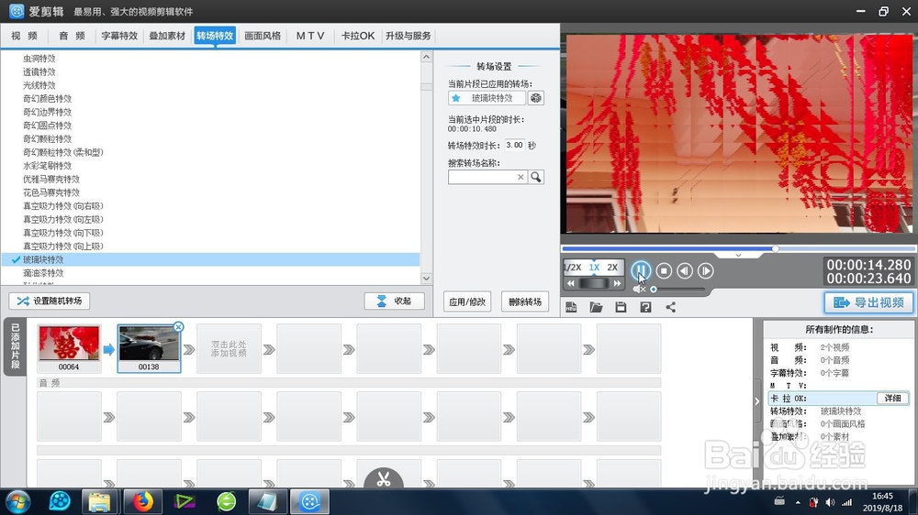Pause playback with the pause button

[641, 270]
